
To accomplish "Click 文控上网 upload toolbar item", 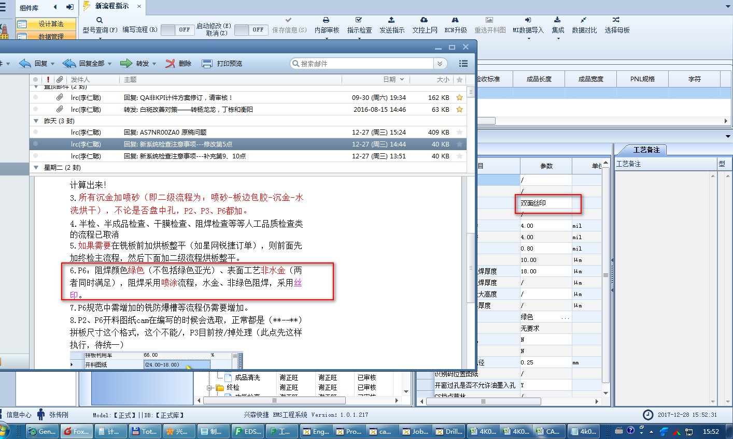I will click(x=425, y=25).
